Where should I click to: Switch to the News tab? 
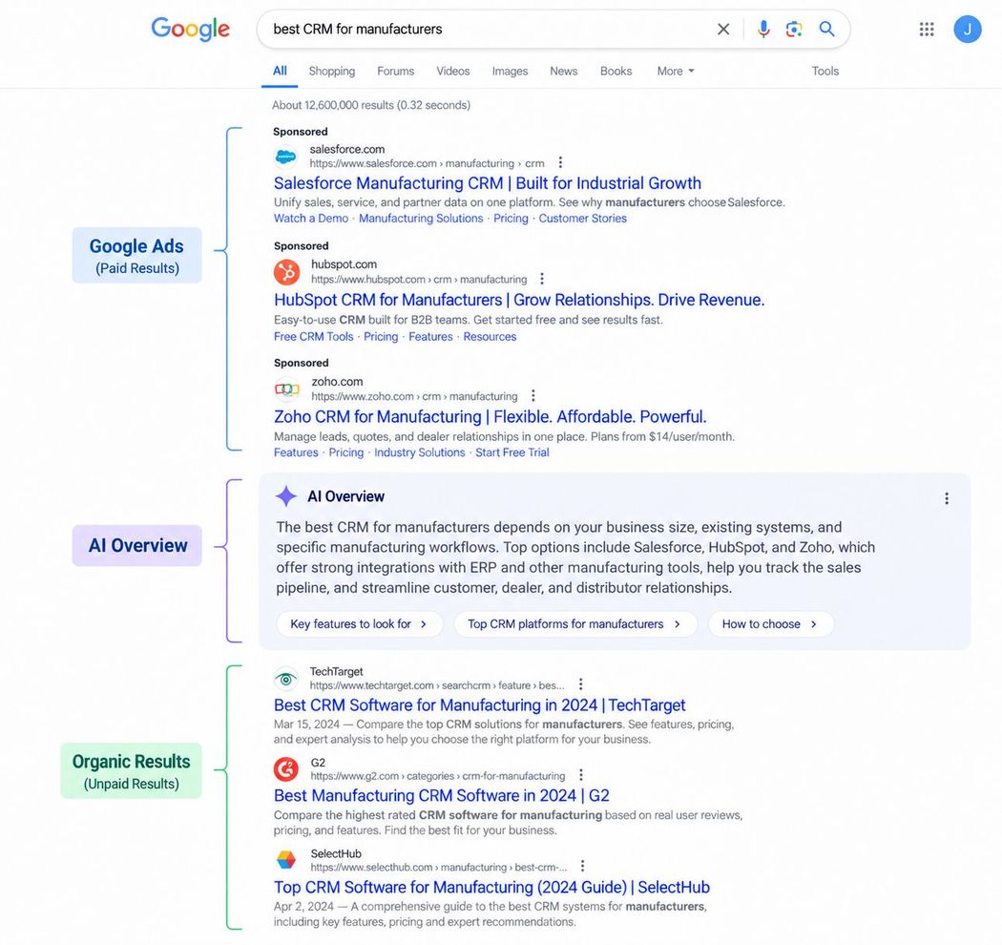click(564, 71)
